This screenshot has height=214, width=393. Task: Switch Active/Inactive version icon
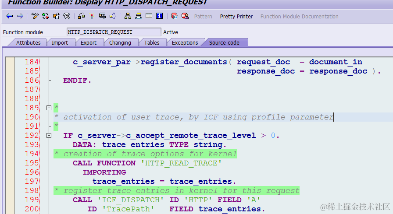[x=45, y=16]
